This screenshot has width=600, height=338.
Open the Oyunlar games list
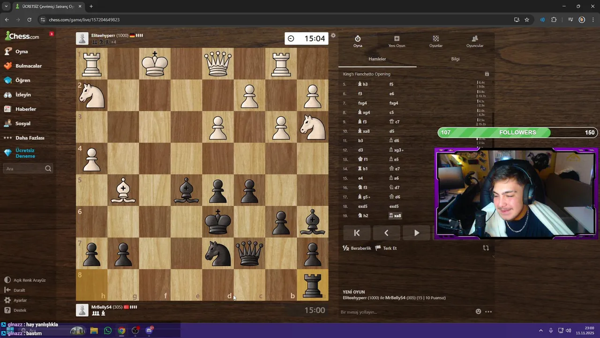pos(436,41)
